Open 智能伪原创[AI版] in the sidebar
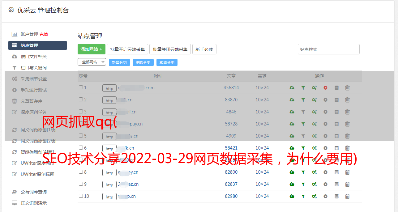 point(37,152)
